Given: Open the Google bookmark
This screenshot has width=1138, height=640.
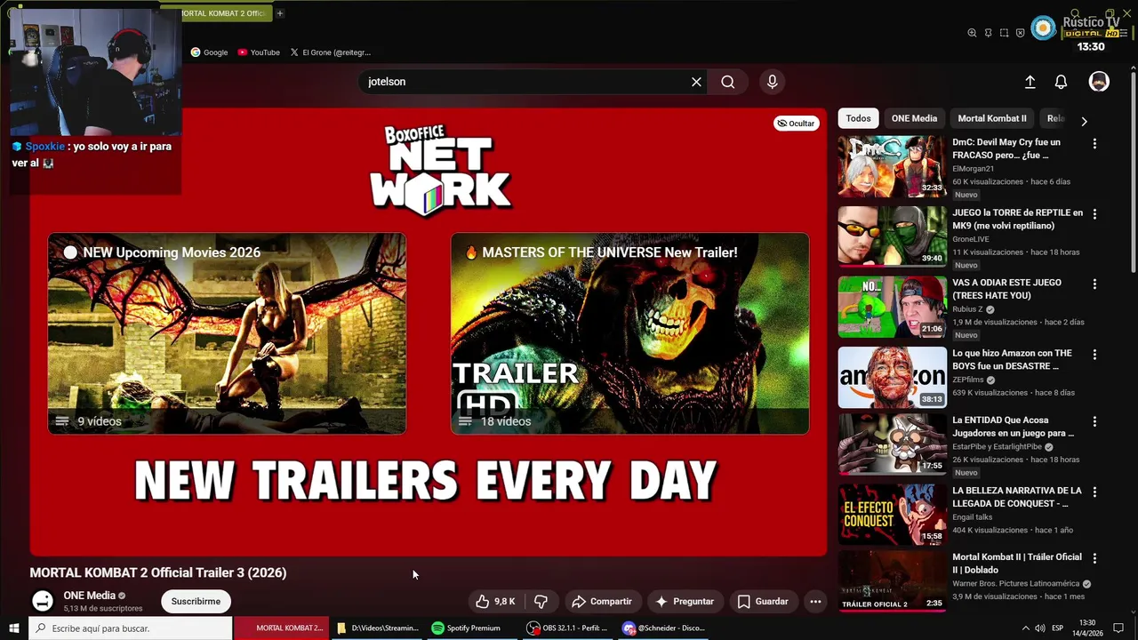Looking at the screenshot, I should point(209,52).
